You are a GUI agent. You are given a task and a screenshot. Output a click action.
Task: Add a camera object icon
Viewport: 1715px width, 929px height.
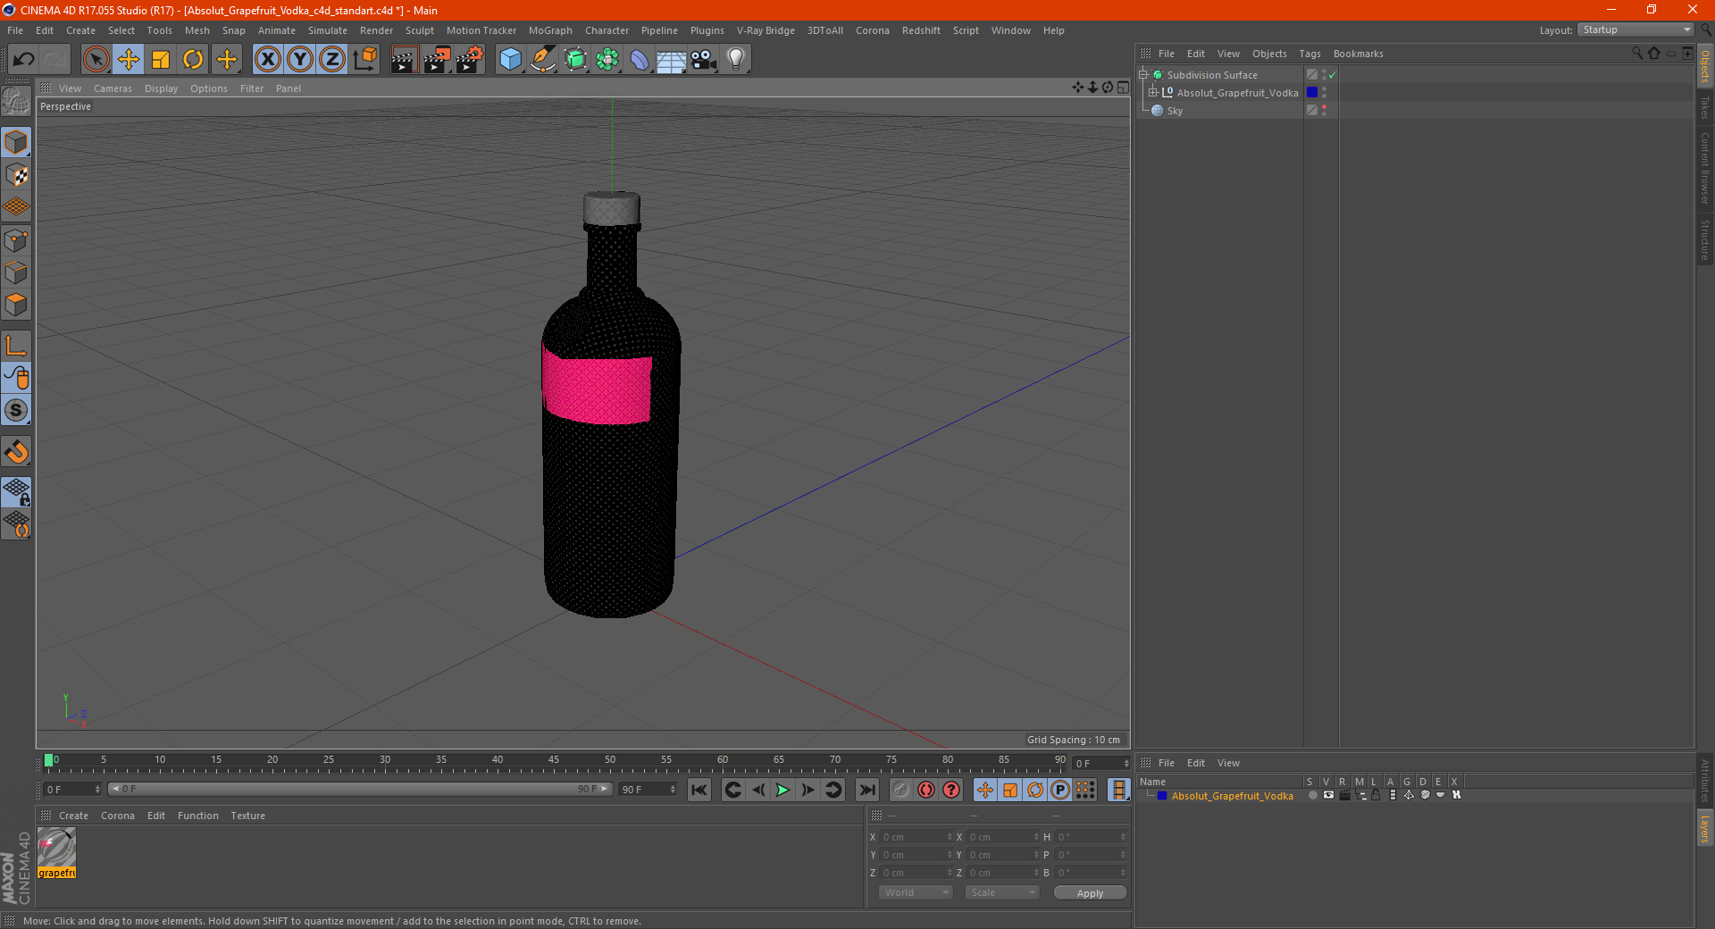point(704,60)
